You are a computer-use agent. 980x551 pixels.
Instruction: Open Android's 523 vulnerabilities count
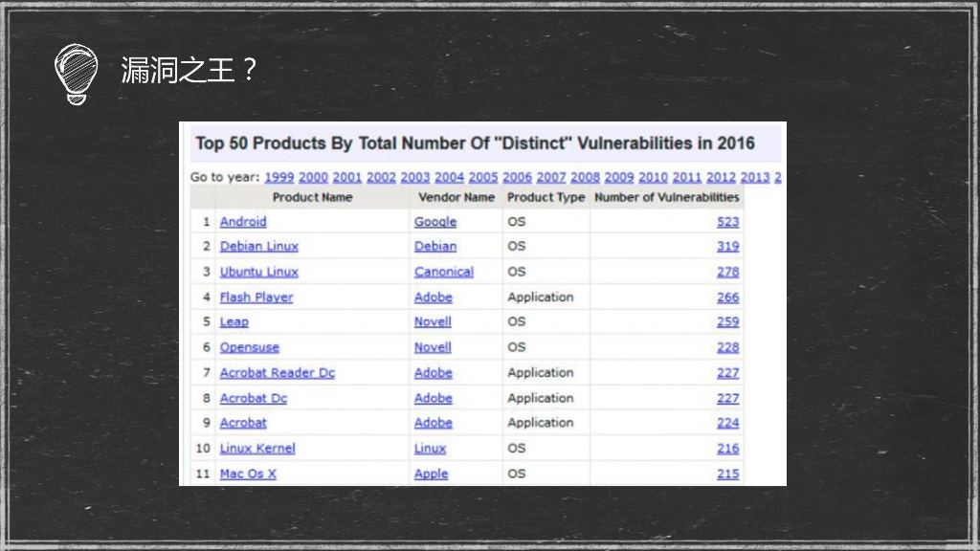[727, 222]
